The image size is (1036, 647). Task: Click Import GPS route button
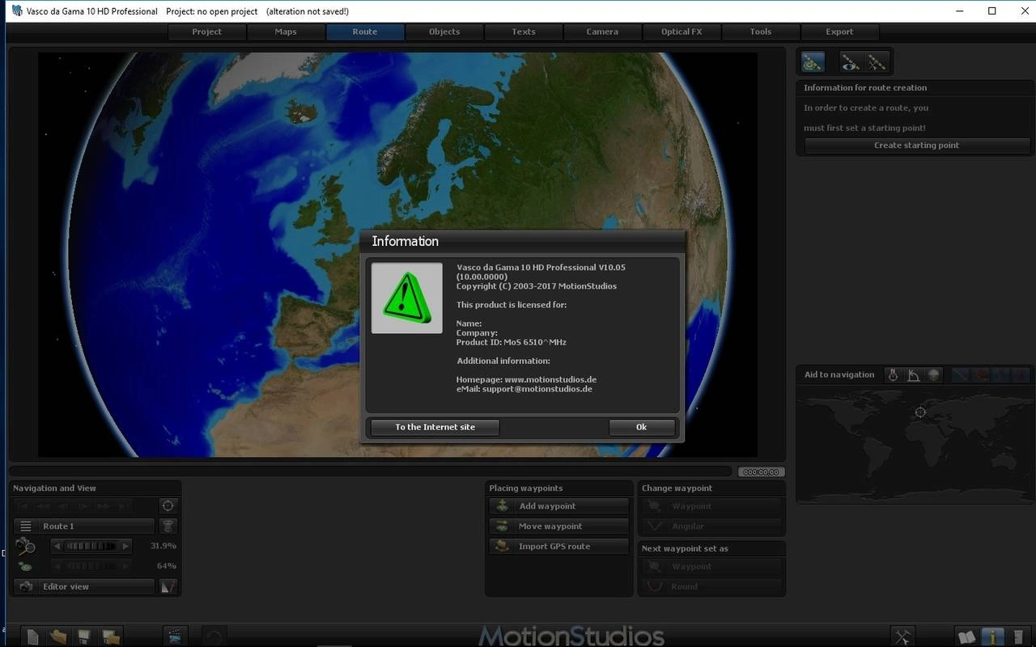point(559,547)
